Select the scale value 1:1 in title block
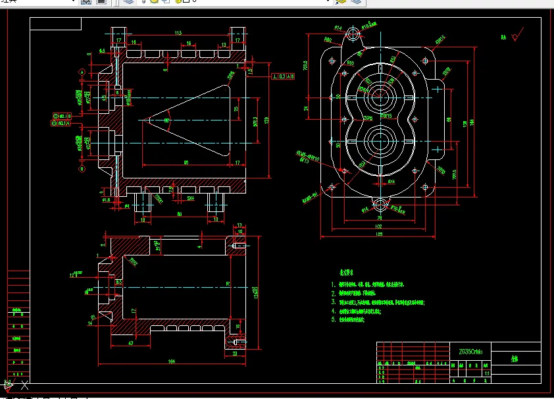This screenshot has height=399, width=554. pos(487,373)
